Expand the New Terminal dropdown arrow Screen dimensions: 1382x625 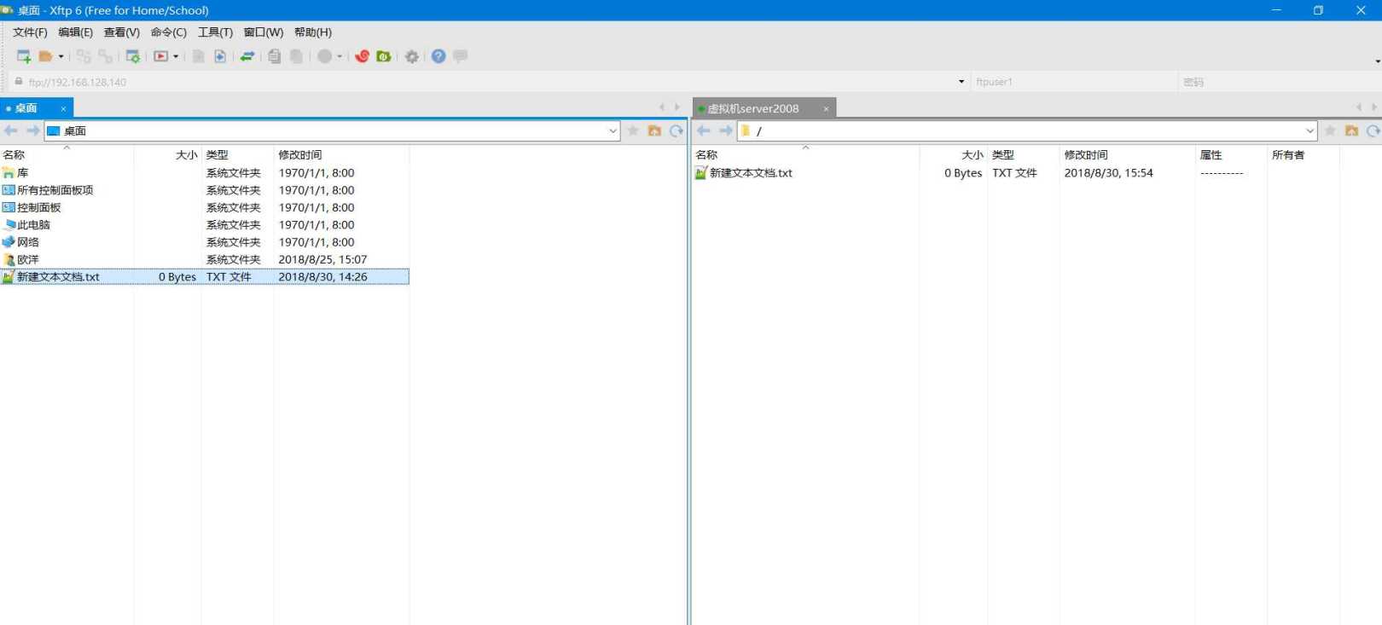(176, 57)
